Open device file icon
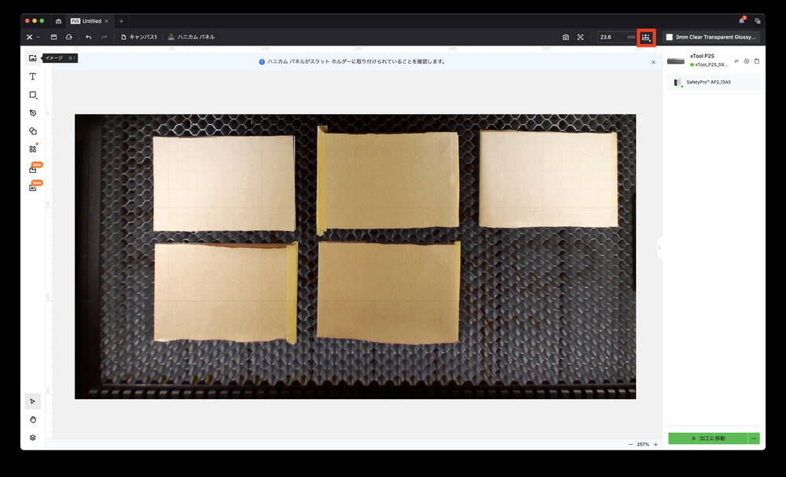This screenshot has width=786, height=477. click(757, 61)
